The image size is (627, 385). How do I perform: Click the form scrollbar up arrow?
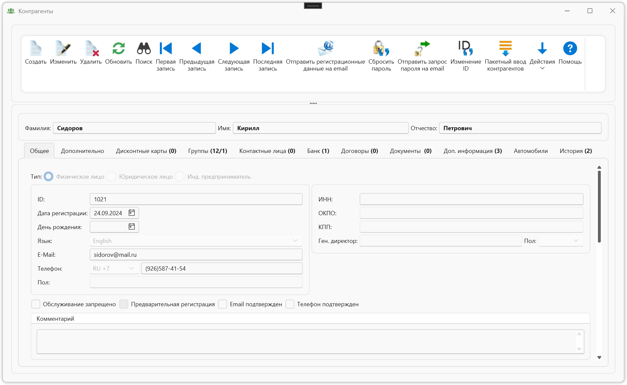tap(599, 167)
